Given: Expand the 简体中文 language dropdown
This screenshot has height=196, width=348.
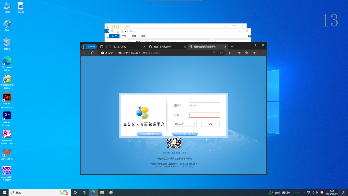Looking at the screenshot, I should coord(185,124).
